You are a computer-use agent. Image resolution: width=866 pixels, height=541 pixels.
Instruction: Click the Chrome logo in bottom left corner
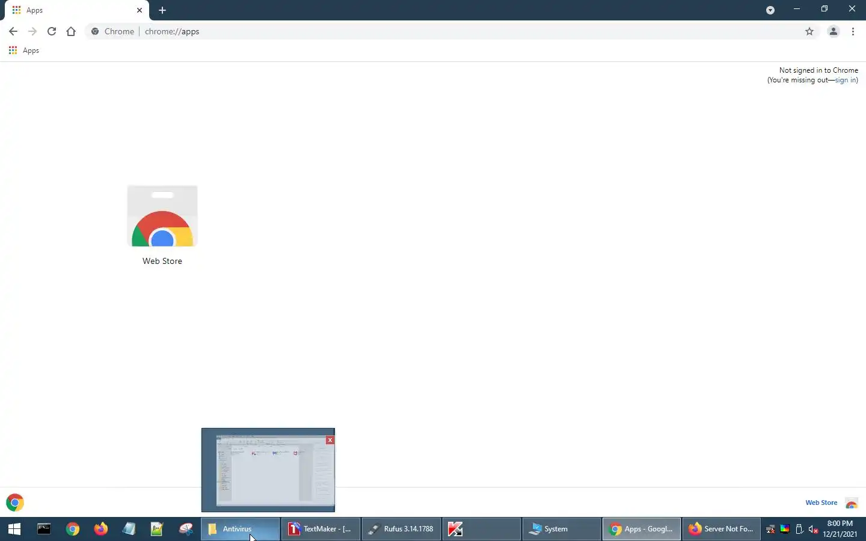tap(15, 503)
